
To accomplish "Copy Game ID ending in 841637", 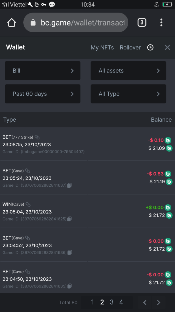I will (x=69, y=185).
